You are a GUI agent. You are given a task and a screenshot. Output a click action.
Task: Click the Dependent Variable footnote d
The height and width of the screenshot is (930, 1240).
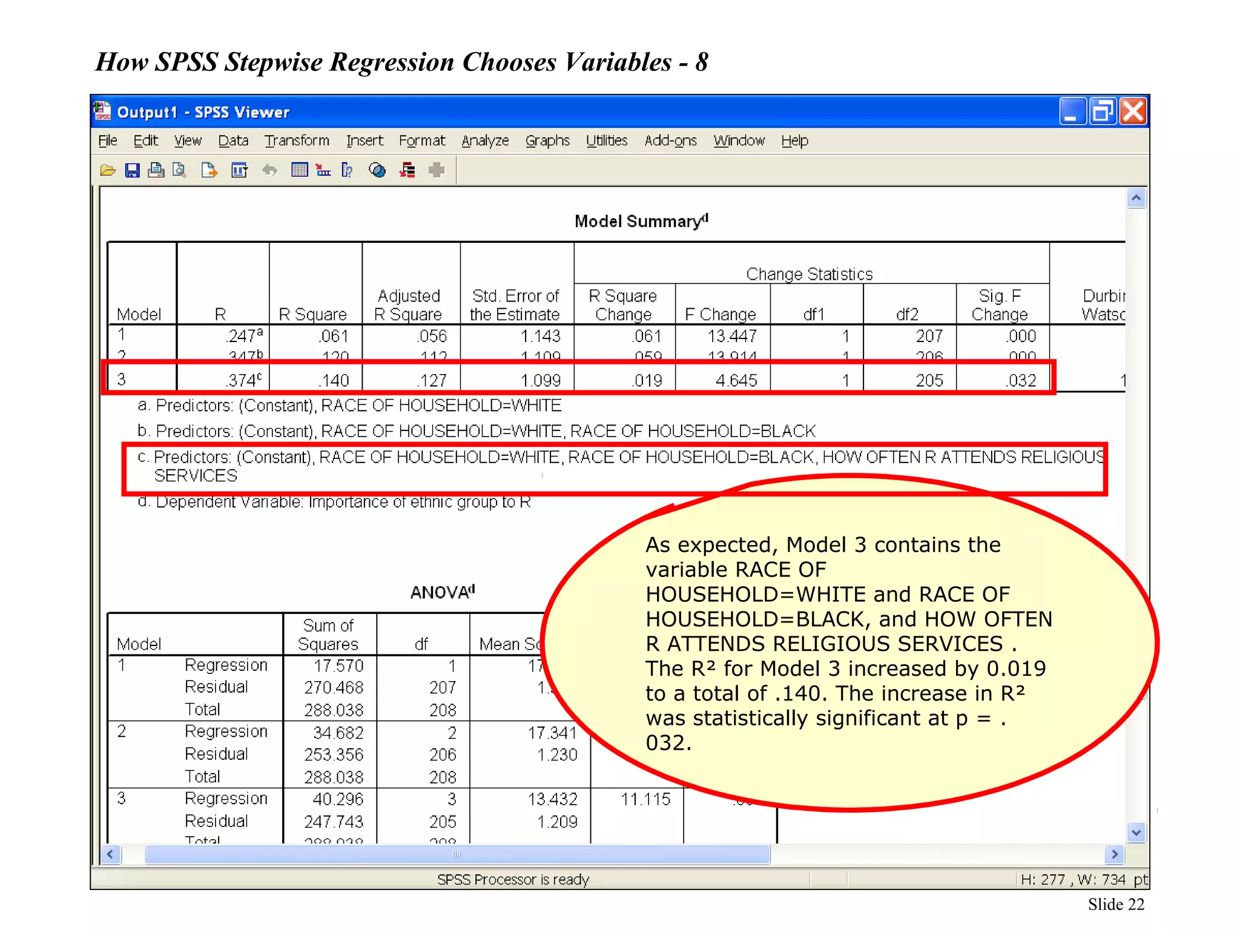pyautogui.click(x=334, y=502)
